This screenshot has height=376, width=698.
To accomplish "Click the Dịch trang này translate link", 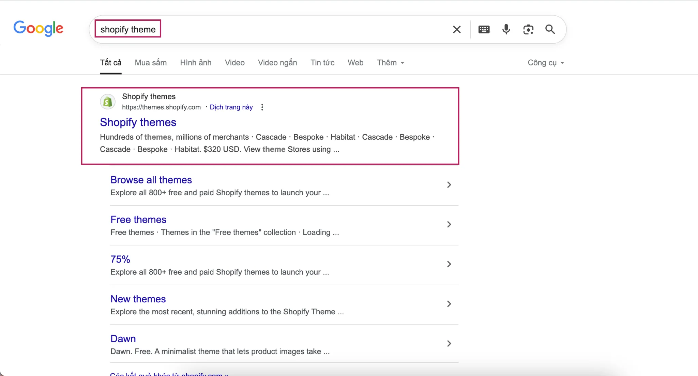I will (x=231, y=107).
